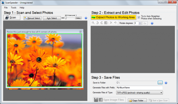Open Step 1 help icon

[x=86, y=18]
